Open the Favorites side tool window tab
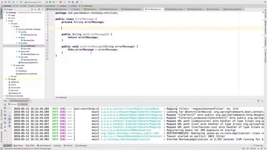Screen dimensions: 267x150 (x=1, y=137)
